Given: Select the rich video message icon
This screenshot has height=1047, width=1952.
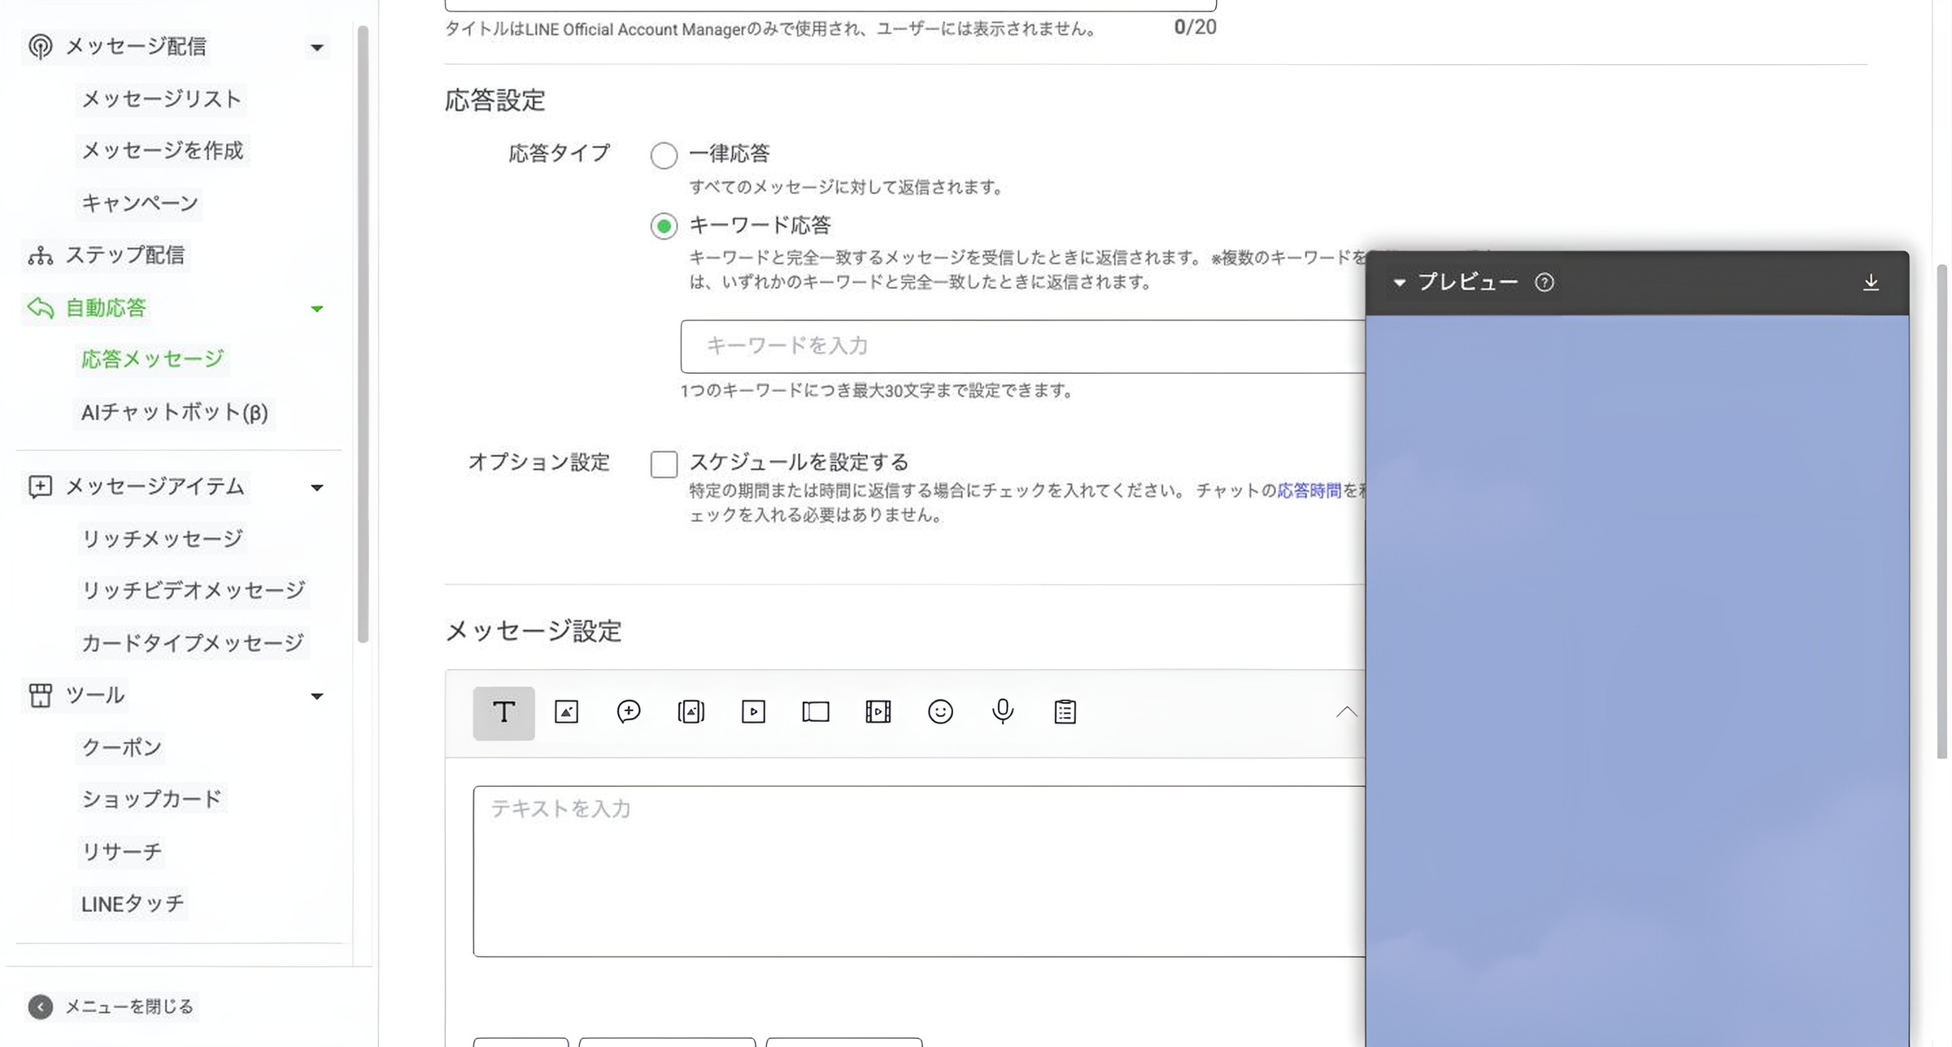Looking at the screenshot, I should pyautogui.click(x=878, y=712).
